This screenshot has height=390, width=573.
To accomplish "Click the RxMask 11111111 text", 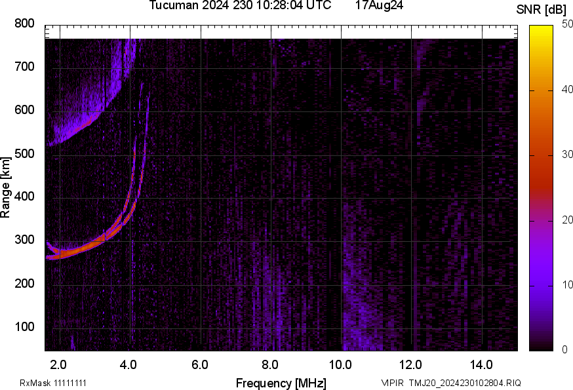I will [53, 383].
